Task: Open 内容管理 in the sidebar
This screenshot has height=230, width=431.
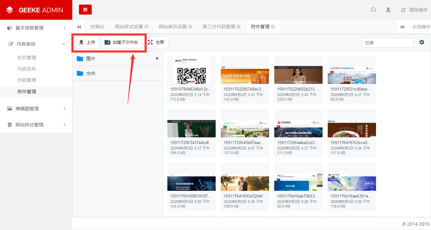Action: (27, 80)
